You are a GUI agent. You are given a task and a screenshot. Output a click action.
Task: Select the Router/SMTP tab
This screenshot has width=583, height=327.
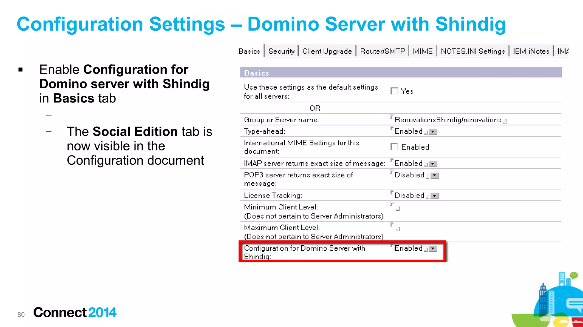pos(382,51)
